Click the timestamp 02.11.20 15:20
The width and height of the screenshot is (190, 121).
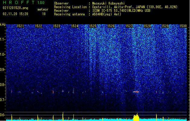(x=15, y=14)
